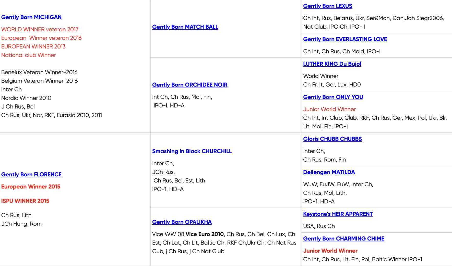This screenshot has width=452, height=266.
Task: Click 'Nat Club, IPO Ch, IPO-II' text
Action: (334, 27)
